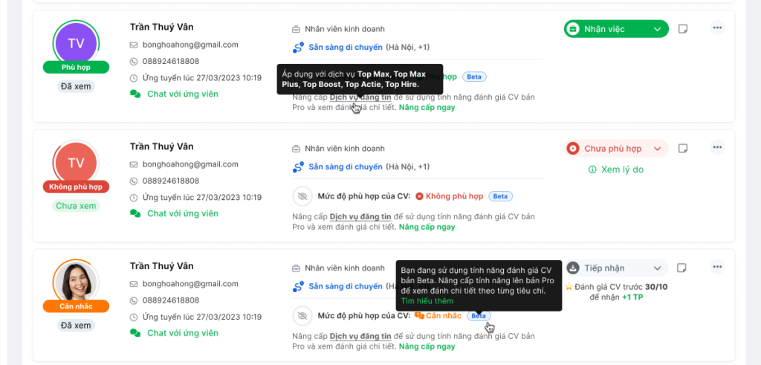Click the Đã xem tag under Phù hợp badge
The height and width of the screenshot is (365, 761).
[x=76, y=86]
